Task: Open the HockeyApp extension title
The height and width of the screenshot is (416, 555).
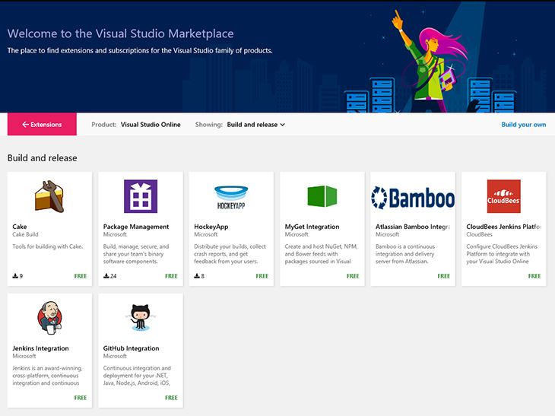Action: tap(211, 227)
